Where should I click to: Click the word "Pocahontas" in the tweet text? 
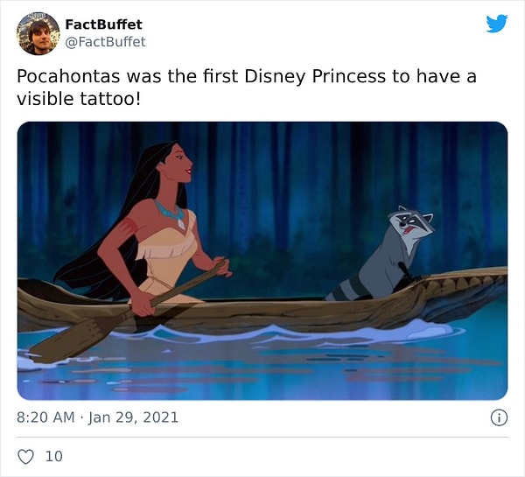66,76
